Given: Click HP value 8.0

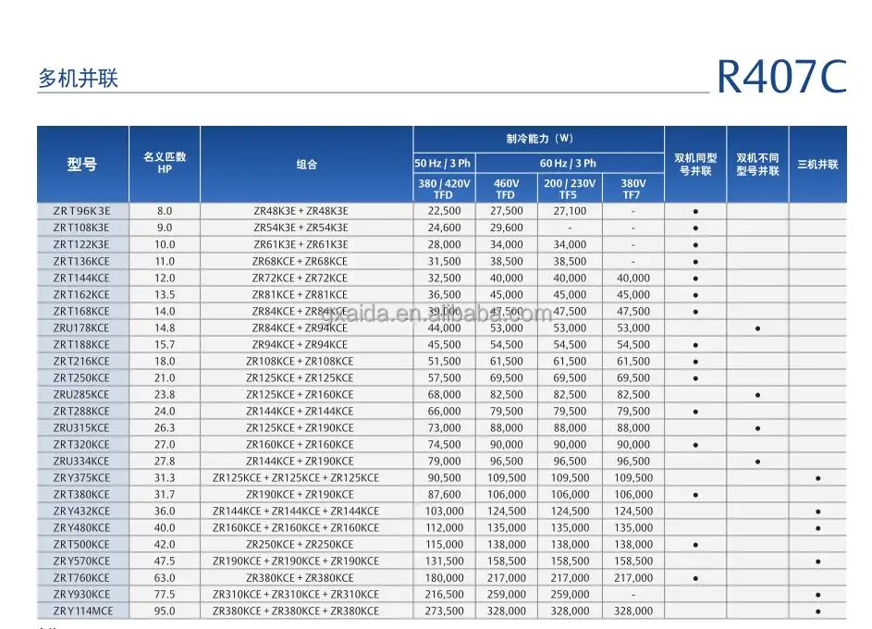Looking at the screenshot, I should click(165, 211).
